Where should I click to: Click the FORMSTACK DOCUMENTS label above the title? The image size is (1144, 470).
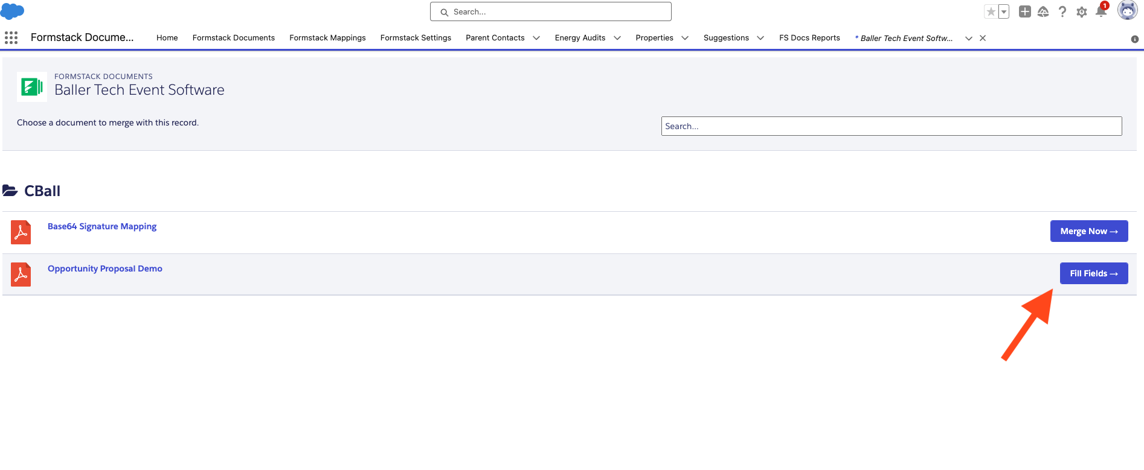tap(103, 77)
